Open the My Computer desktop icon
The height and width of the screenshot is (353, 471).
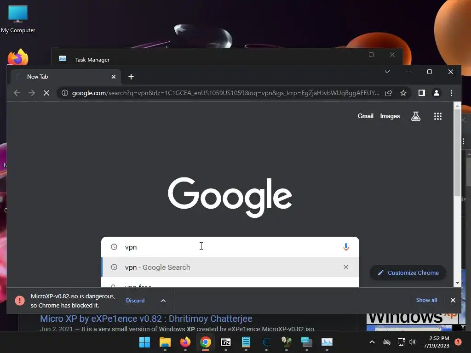(18, 19)
